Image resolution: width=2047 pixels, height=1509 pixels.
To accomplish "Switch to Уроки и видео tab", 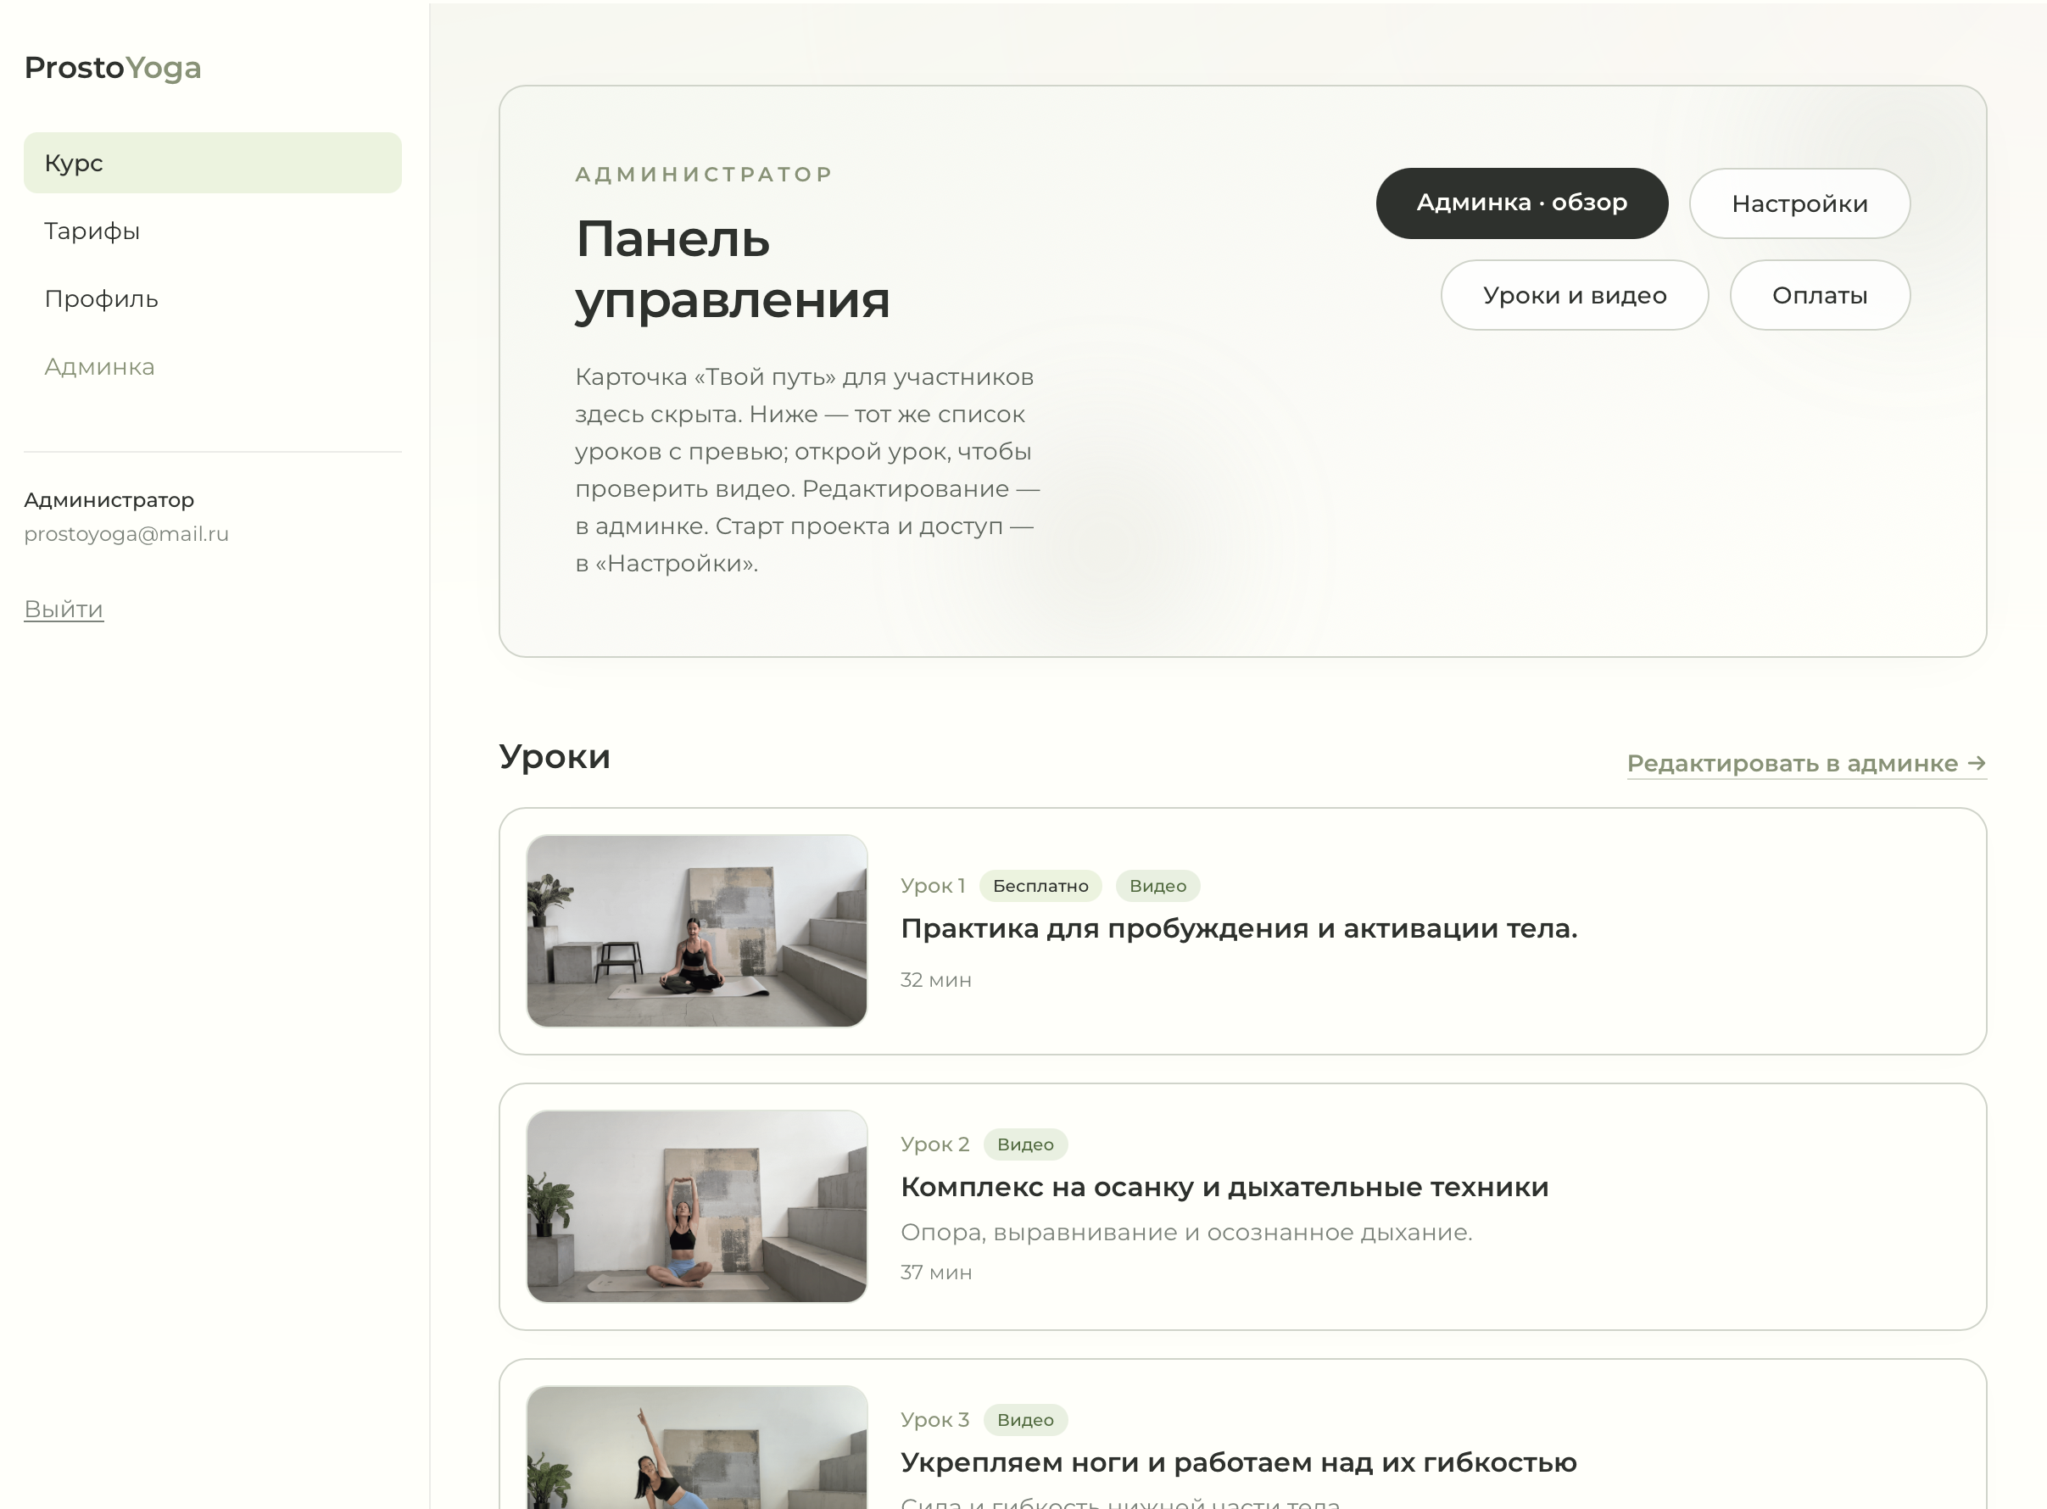I will (1575, 295).
